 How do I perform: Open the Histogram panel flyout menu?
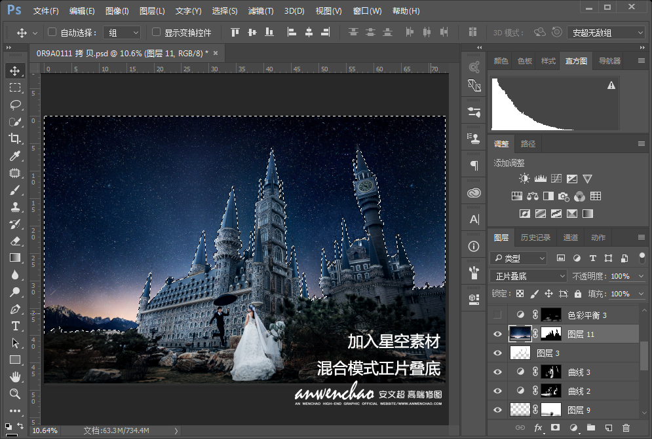[x=642, y=61]
